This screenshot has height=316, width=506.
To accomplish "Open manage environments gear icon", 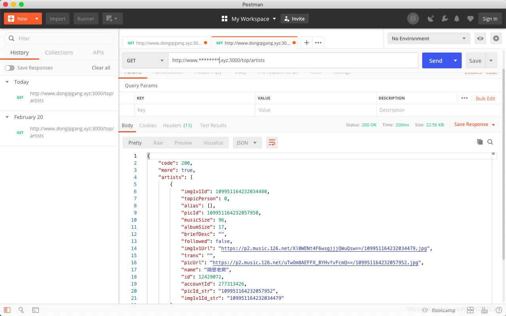I will coord(496,38).
